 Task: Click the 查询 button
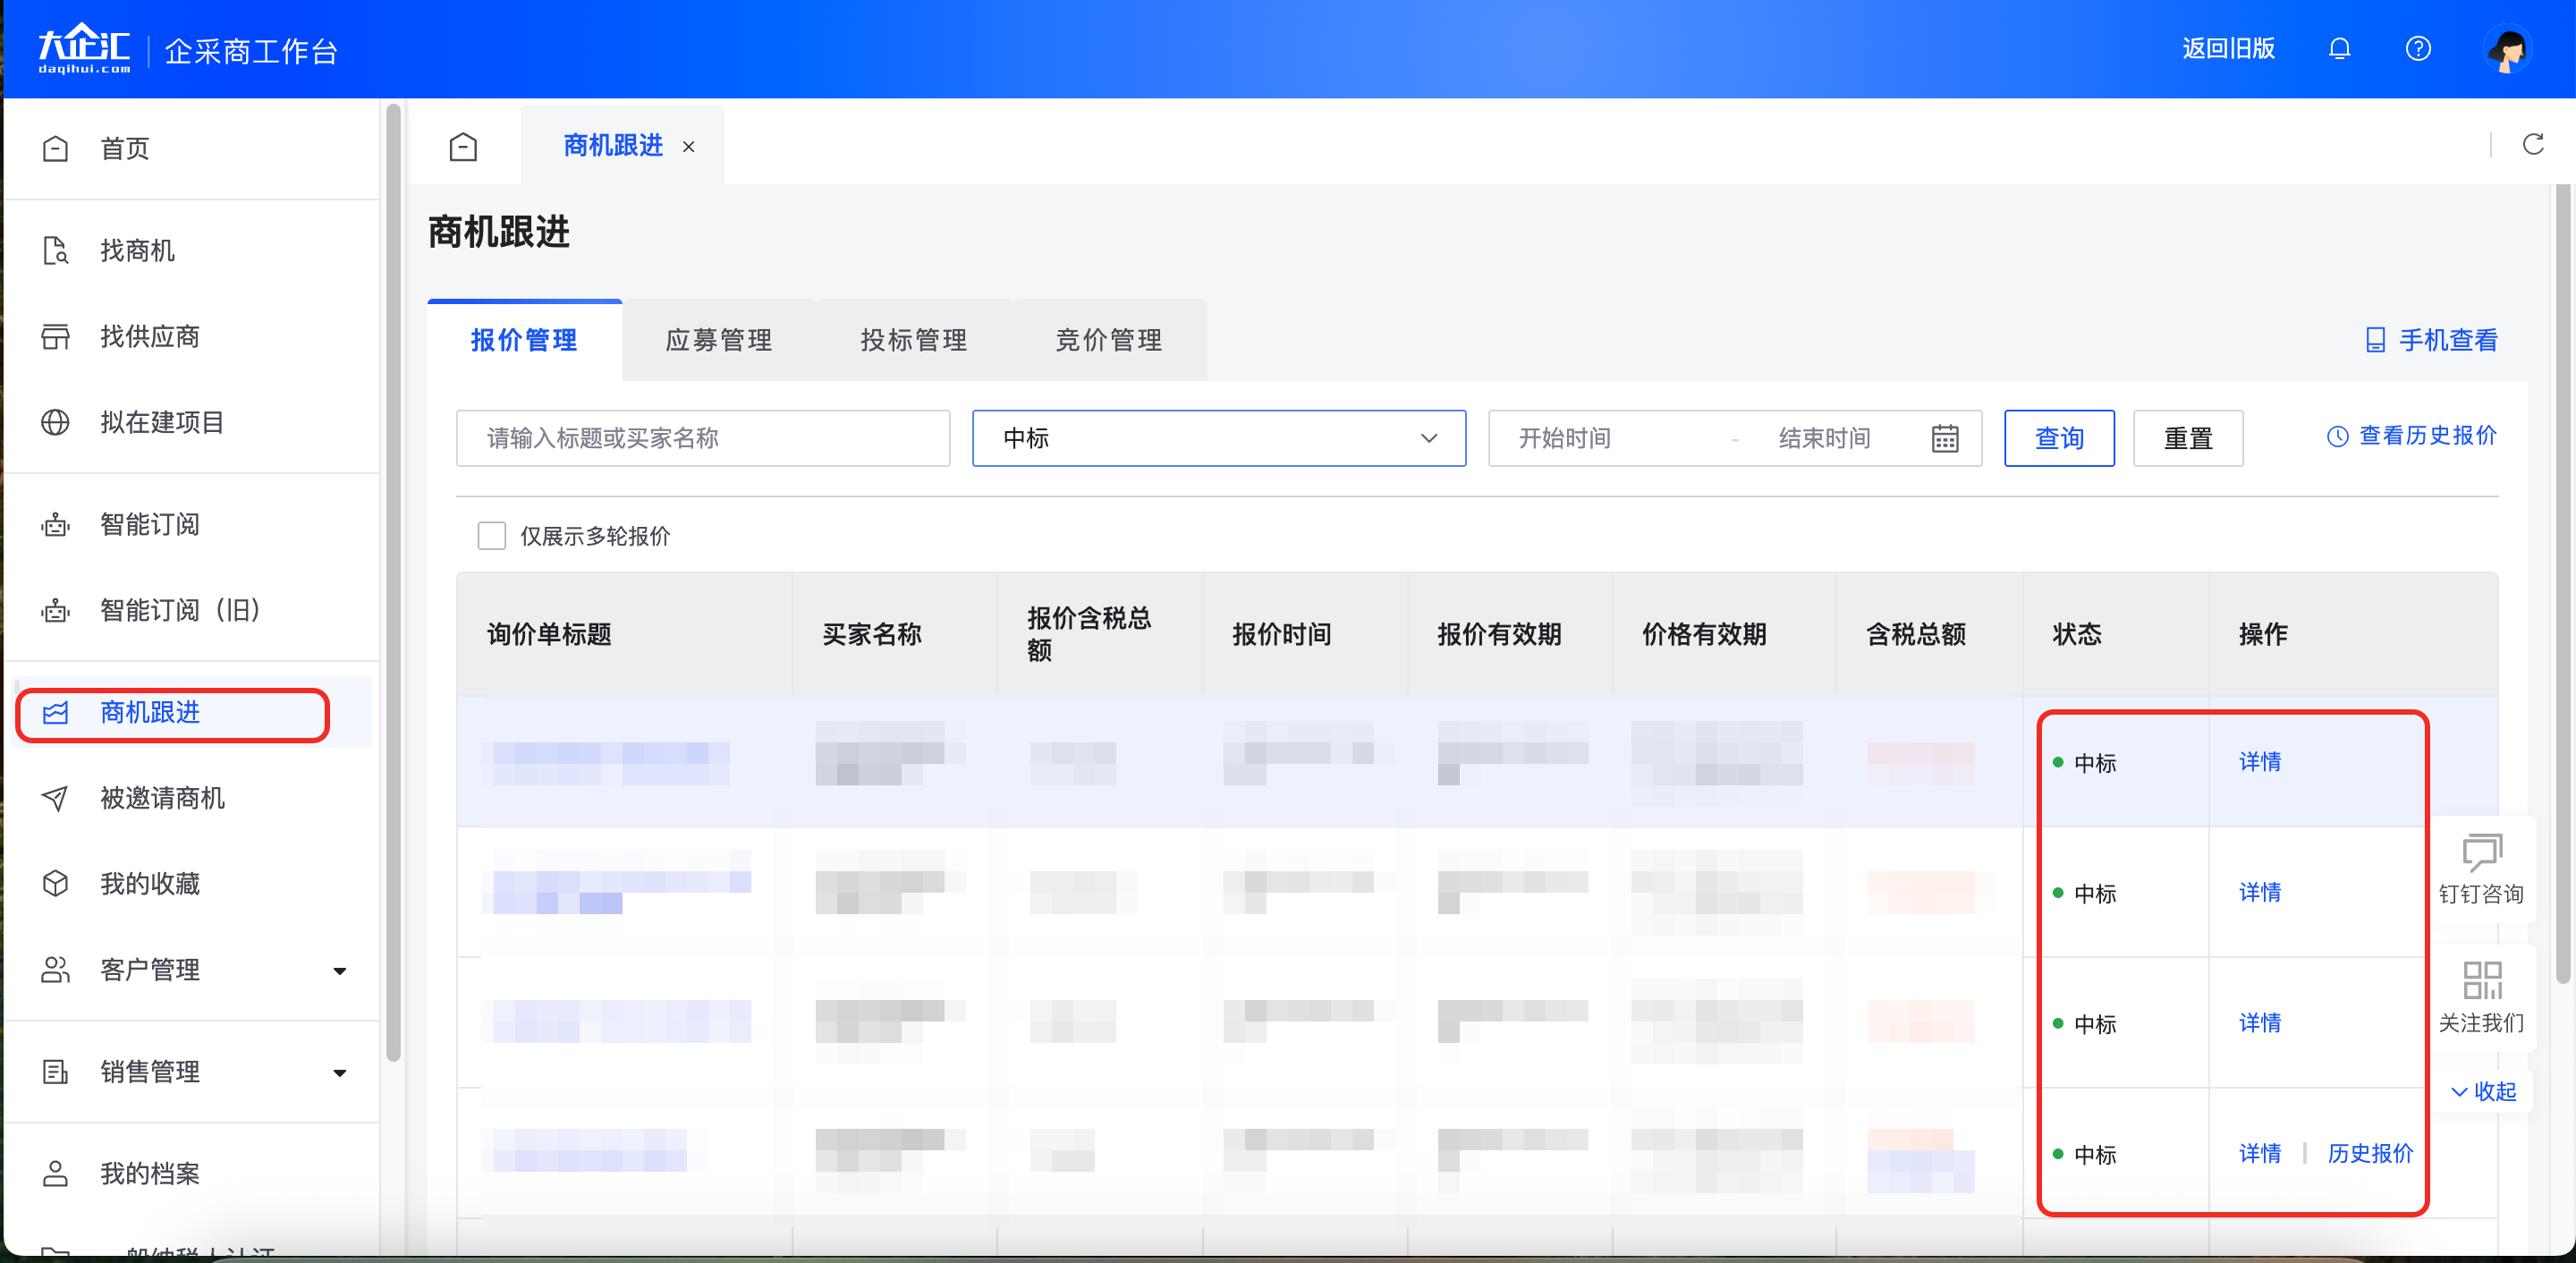2059,438
